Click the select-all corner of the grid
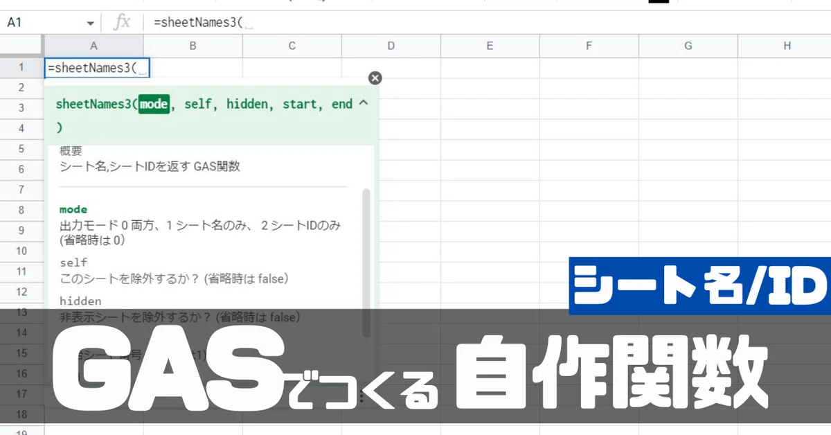 coord(22,46)
